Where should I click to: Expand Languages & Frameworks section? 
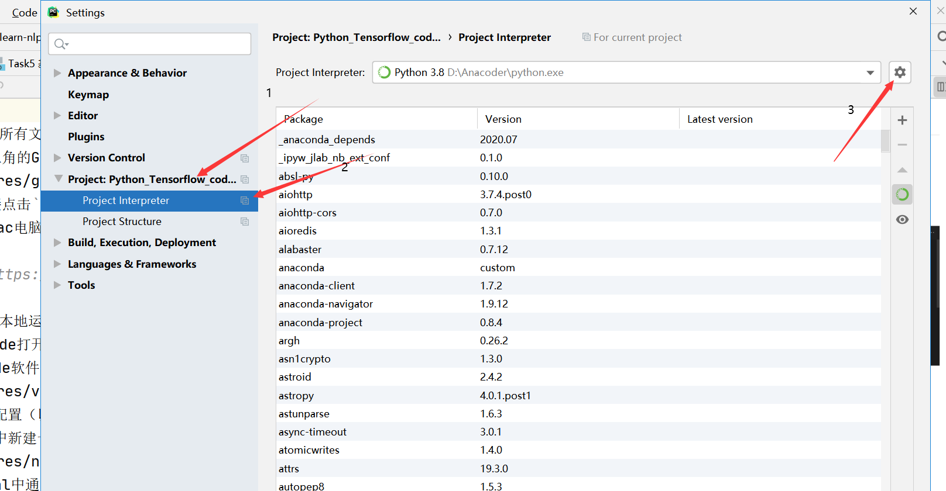coord(57,264)
